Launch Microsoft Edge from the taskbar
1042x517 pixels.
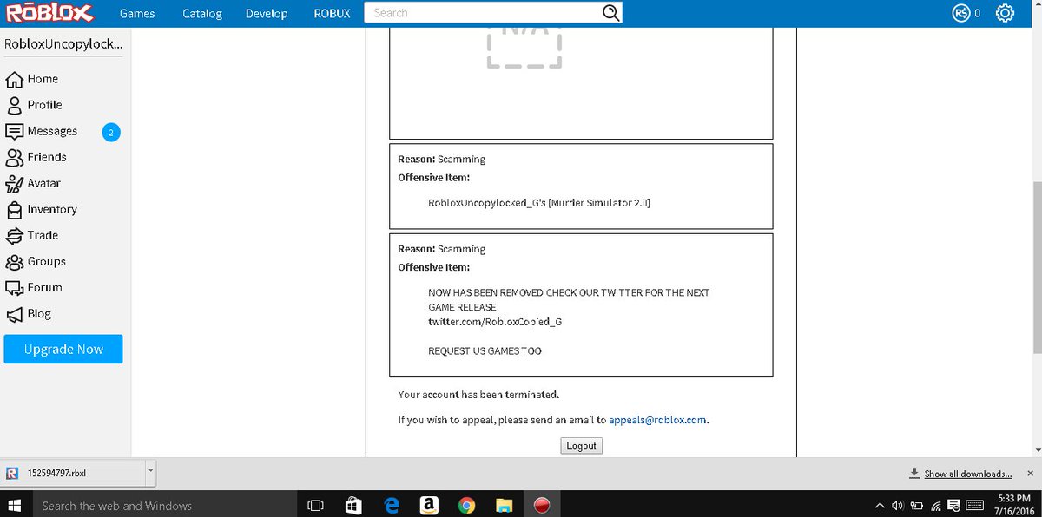(392, 505)
